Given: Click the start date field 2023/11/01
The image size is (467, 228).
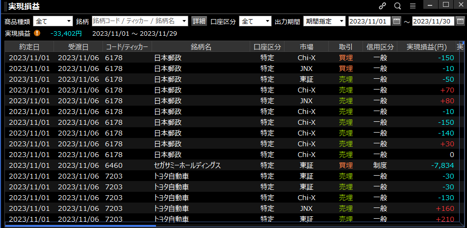Looking at the screenshot, I should (x=369, y=22).
